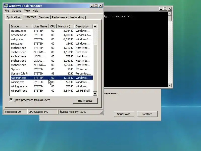Click the CPU Usage: 8% status entry

click(x=43, y=112)
